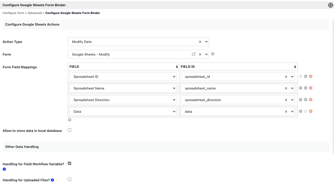Add new form with plus icon beside Form
Screen dimensions: 334x188
213,54
